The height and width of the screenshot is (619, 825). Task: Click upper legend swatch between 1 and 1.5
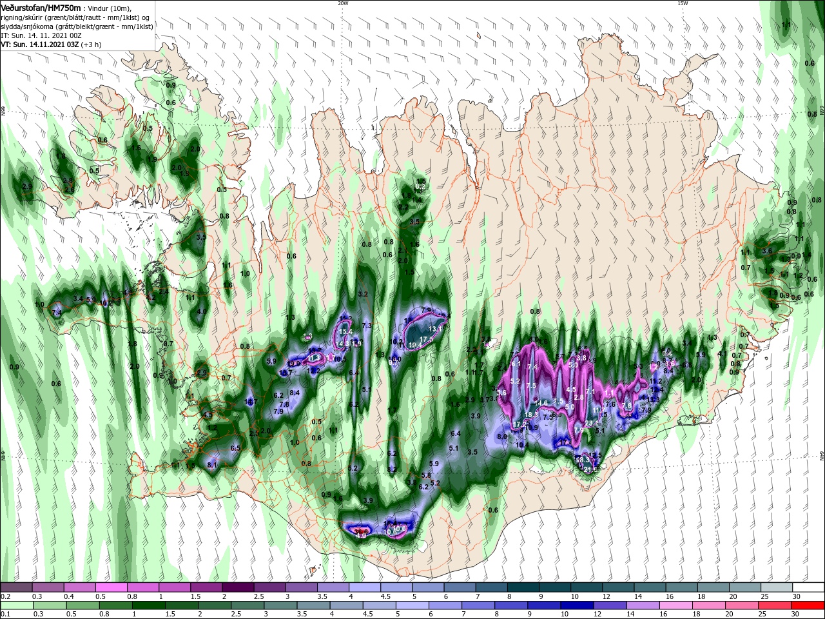[x=175, y=587]
